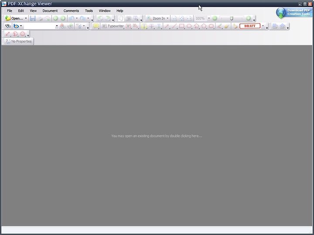This screenshot has width=314, height=235.
Task: Expand the search field history dropdown arrow
Action: 57,26
